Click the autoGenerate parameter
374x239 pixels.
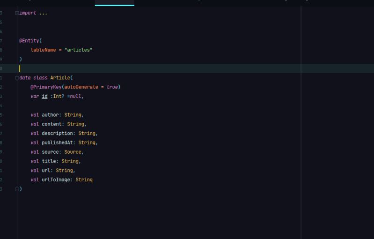81,87
